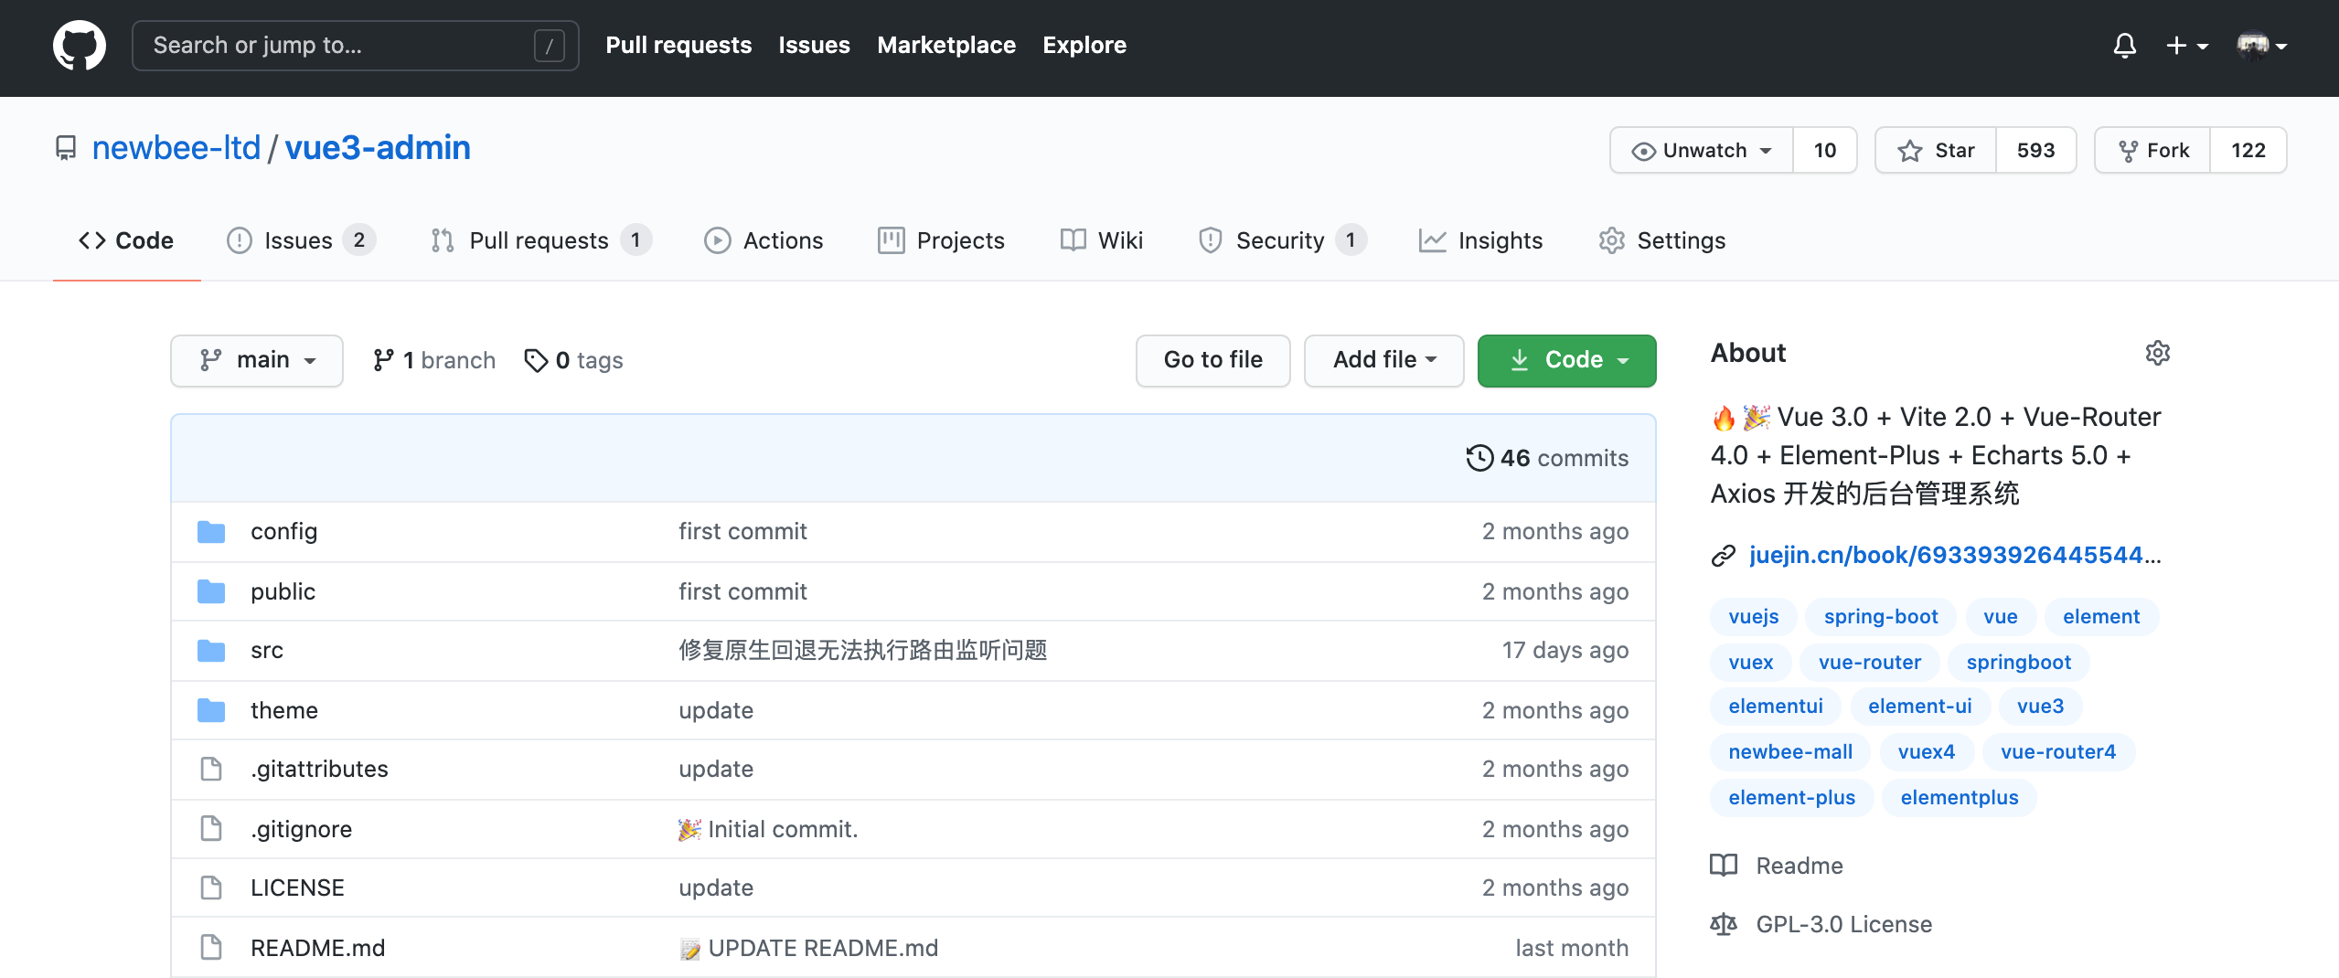Open the src commit message in Chinese
Viewport: 2339px width, 978px height.
862,650
